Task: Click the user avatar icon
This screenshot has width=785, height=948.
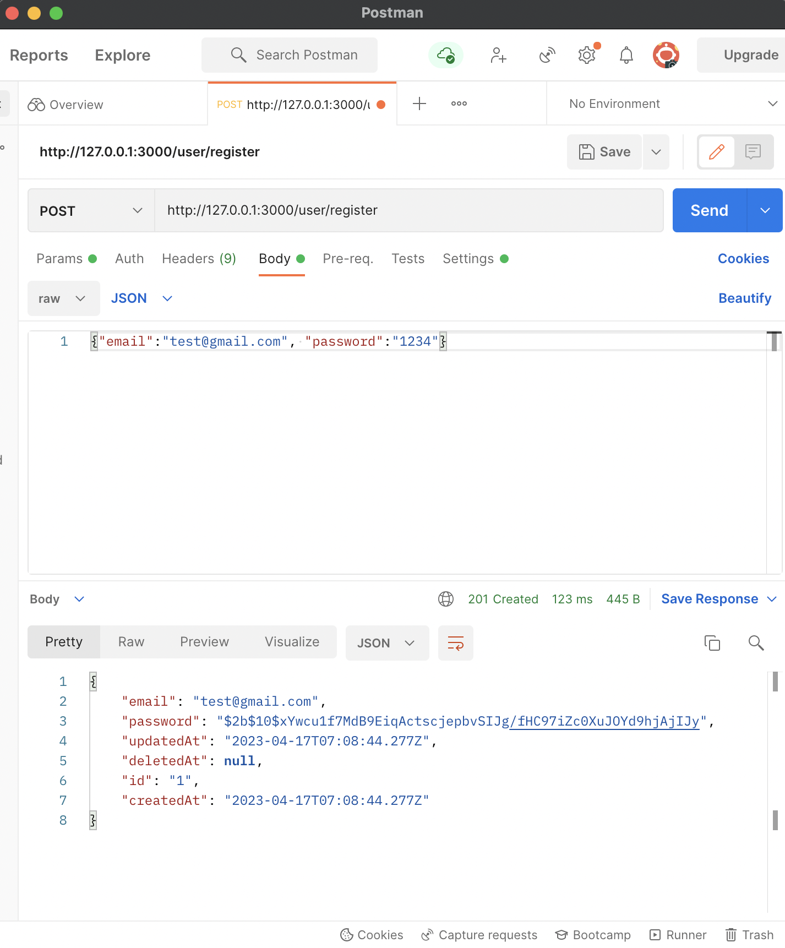Action: [x=666, y=55]
